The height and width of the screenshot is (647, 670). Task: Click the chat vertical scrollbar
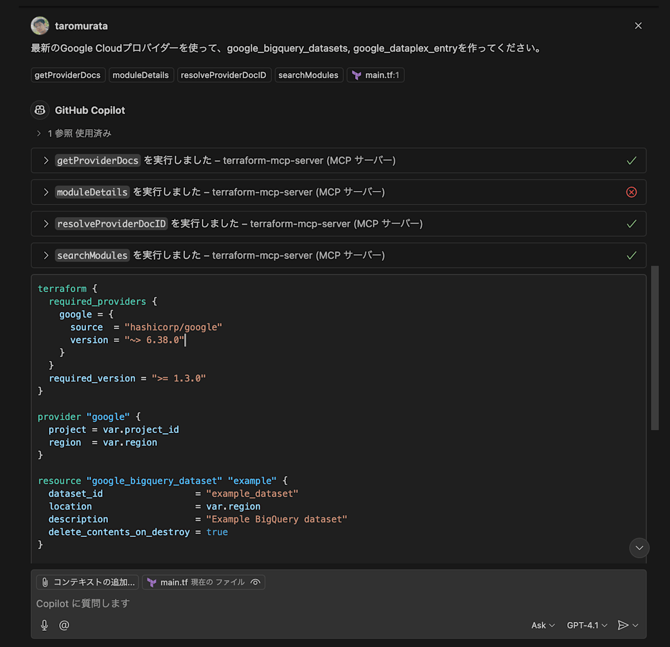(655, 348)
